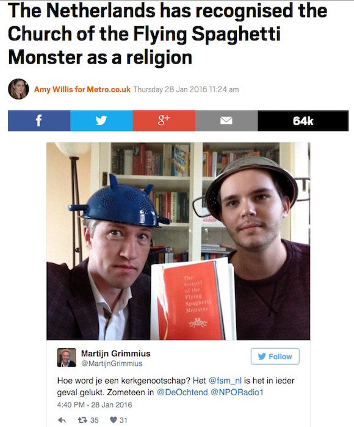The width and height of the screenshot is (354, 427).
Task: Click the article headline about Spaghetti Monster
Action: click(x=167, y=34)
